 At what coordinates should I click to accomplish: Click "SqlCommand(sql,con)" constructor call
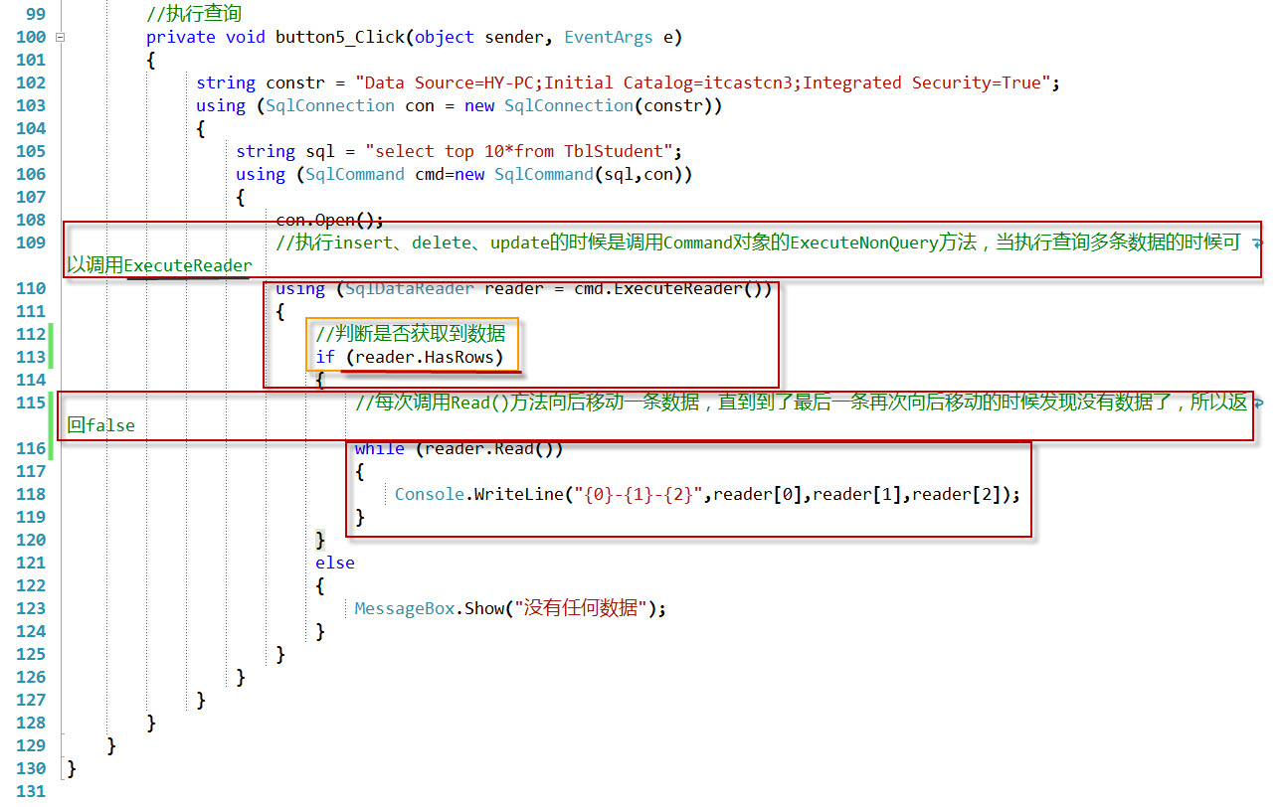pyautogui.click(x=588, y=174)
